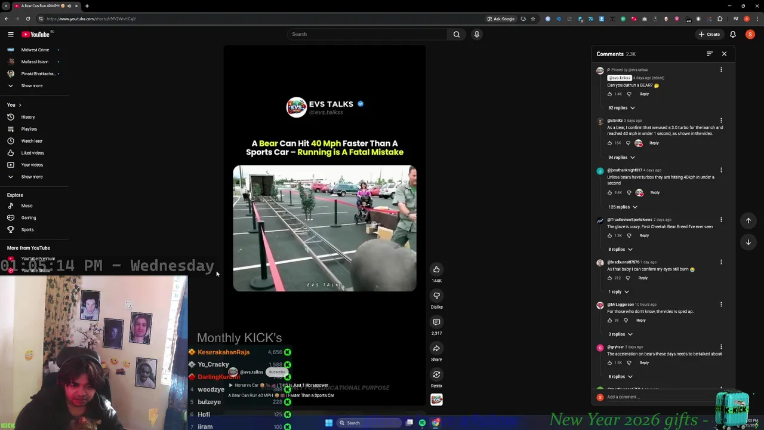Open options for @xSnikz comment

click(721, 121)
